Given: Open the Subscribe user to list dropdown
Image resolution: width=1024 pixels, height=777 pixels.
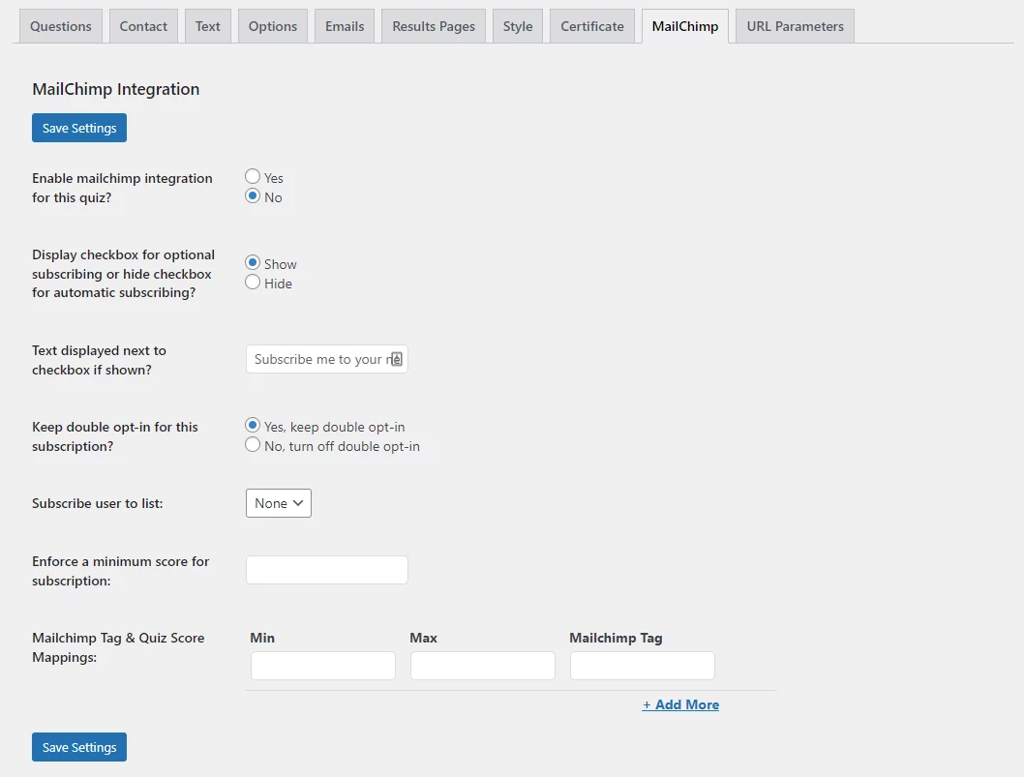Looking at the screenshot, I should [278, 503].
